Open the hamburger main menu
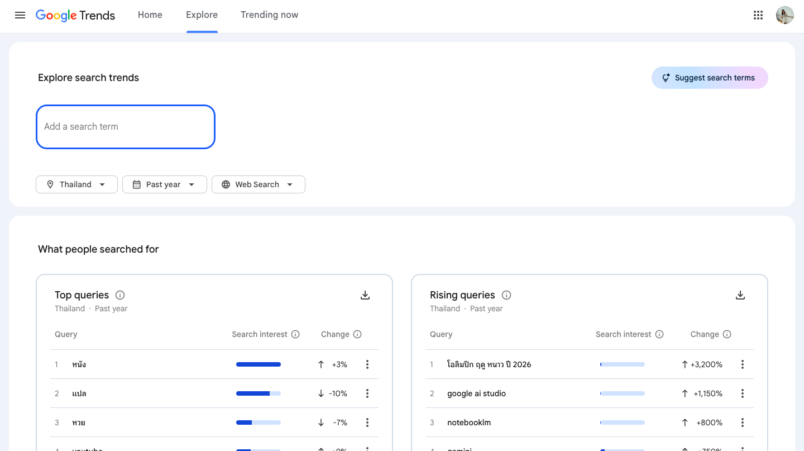This screenshot has height=451, width=804. point(20,15)
